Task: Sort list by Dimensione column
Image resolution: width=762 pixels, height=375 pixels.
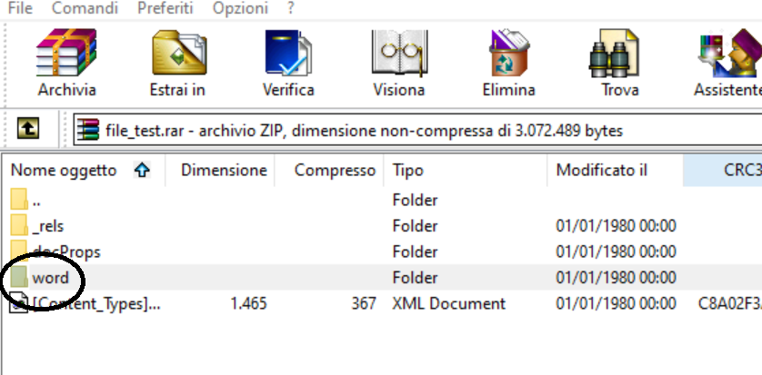Action: click(224, 170)
